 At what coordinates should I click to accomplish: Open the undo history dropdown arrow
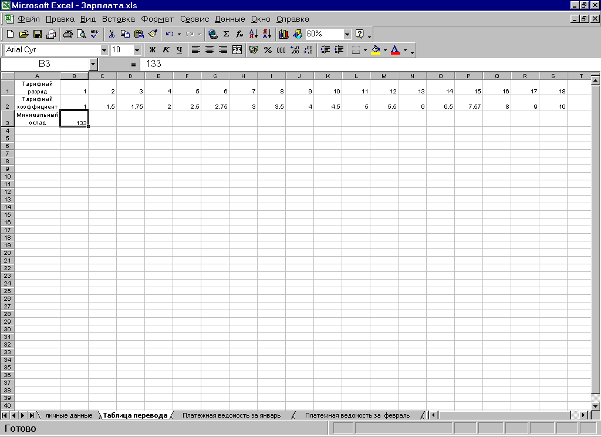pyautogui.click(x=179, y=34)
